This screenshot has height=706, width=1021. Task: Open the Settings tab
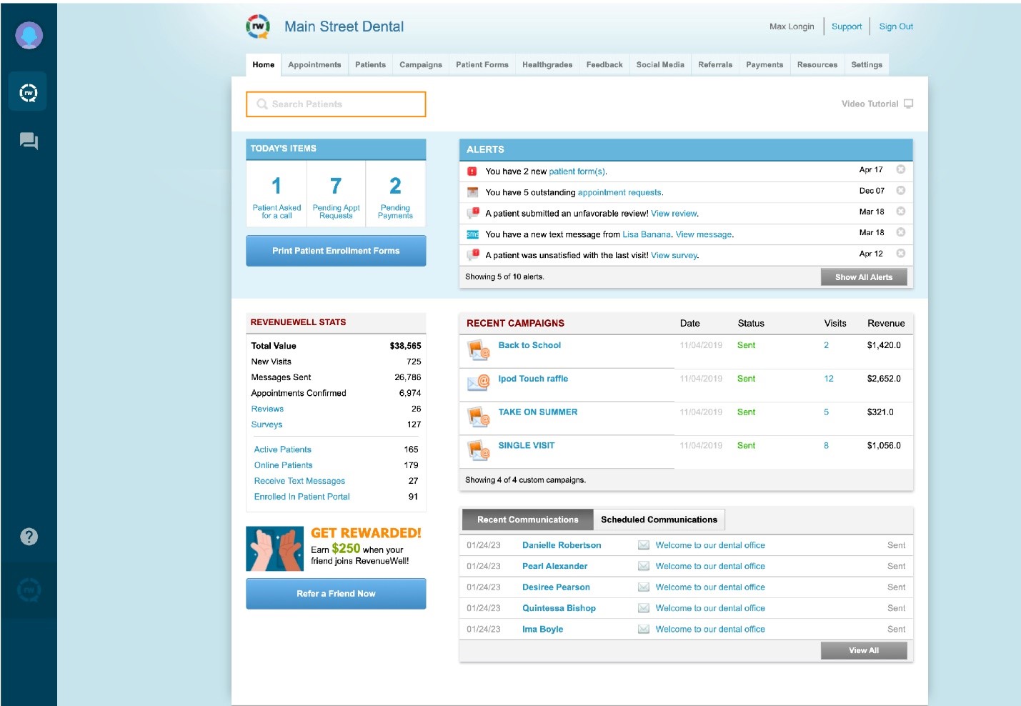(867, 64)
